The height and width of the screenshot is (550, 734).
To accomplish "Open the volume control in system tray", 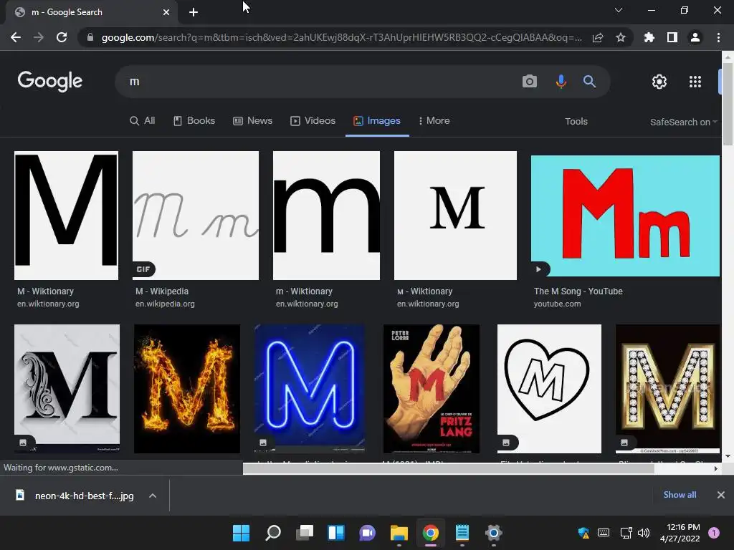I will (644, 532).
